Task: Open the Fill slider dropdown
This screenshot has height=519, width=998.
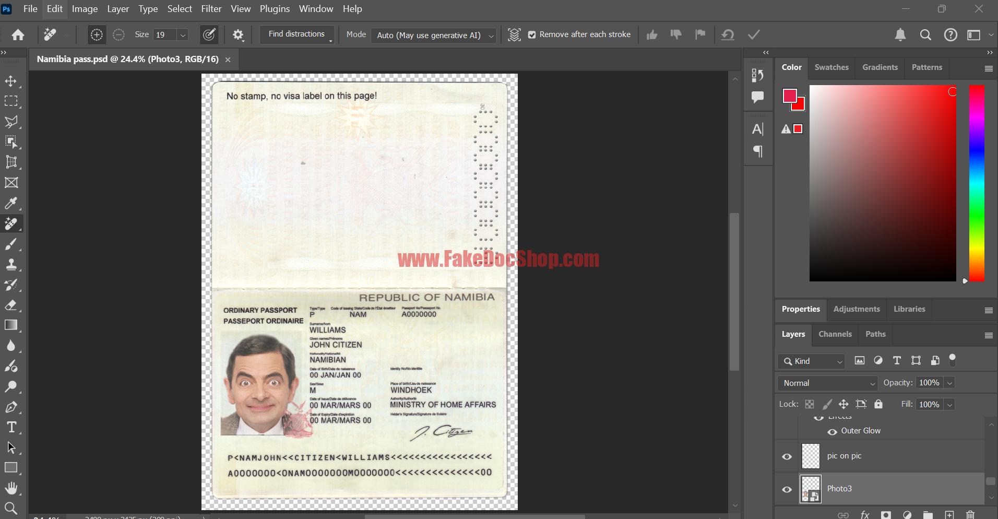Action: [950, 405]
